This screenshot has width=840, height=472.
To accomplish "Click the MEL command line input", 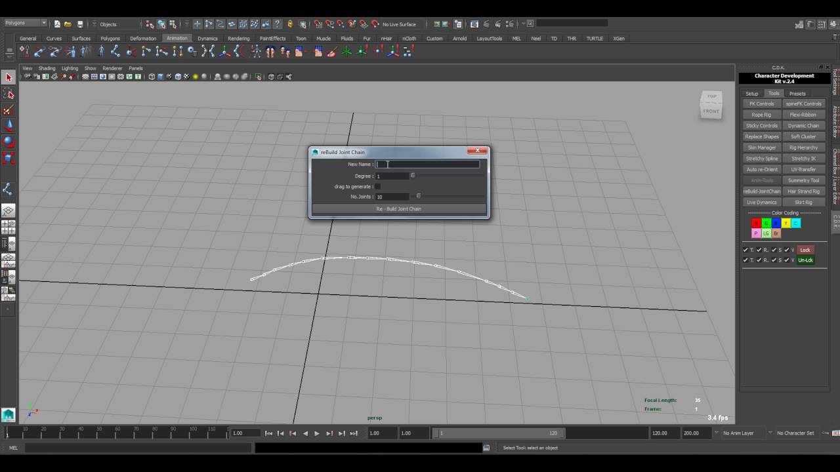I will click(138, 448).
